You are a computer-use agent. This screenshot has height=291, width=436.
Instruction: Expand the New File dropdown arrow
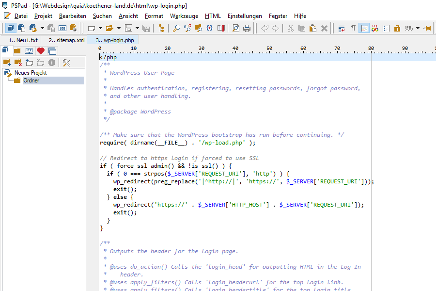click(100, 28)
